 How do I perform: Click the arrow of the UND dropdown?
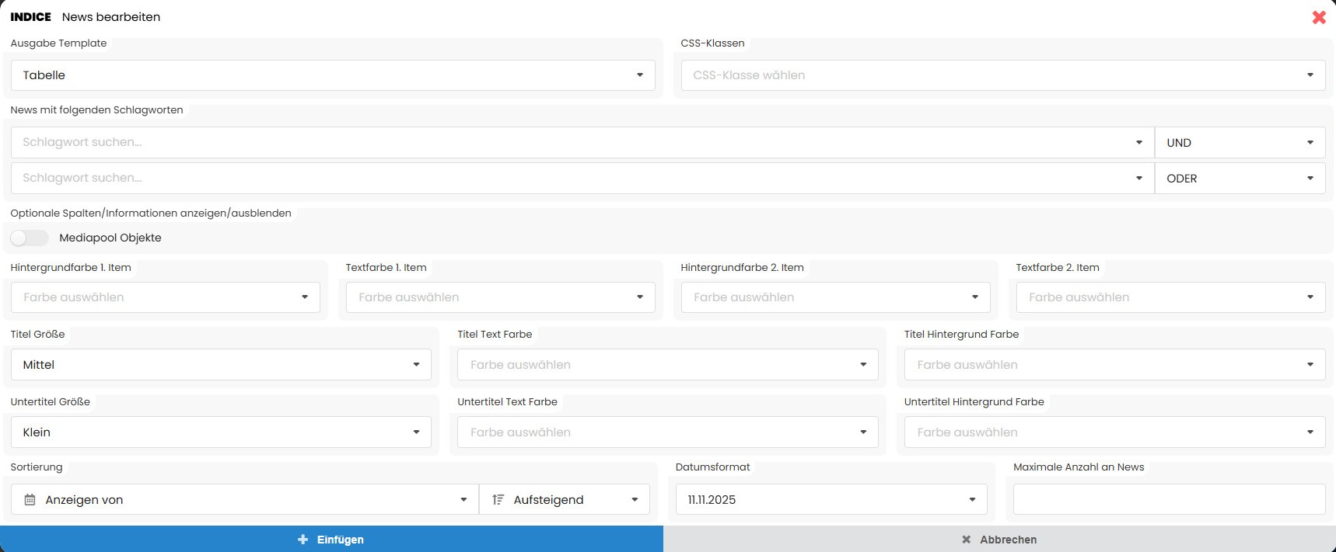tap(1310, 143)
